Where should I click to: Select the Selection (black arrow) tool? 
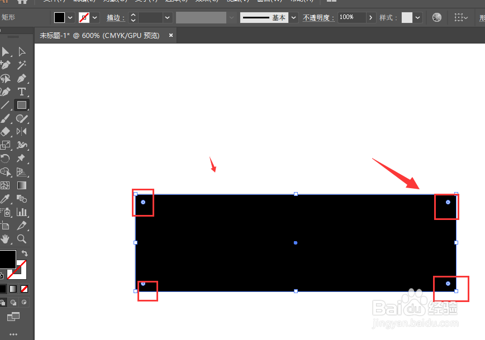tap(5, 51)
